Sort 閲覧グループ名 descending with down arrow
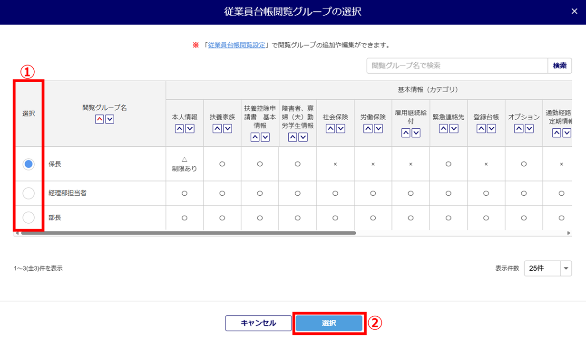 110,119
